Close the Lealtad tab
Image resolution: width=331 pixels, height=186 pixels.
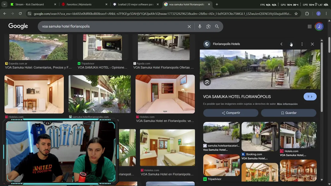coord(158,4)
